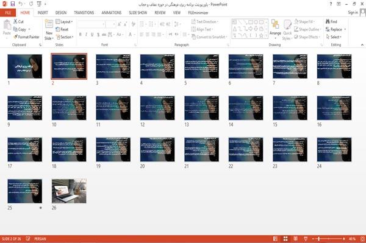Open the Shape Outline dropdown

point(307,29)
